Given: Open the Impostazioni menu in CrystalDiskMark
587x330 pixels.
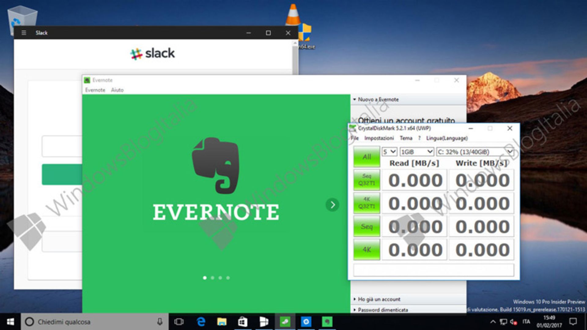Looking at the screenshot, I should click(379, 138).
